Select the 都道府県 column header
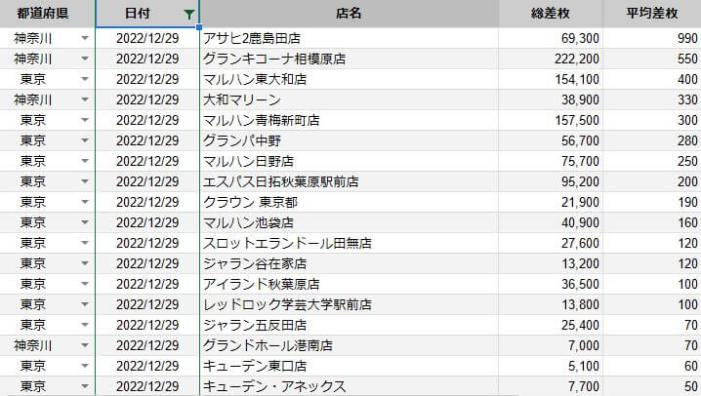The height and width of the screenshot is (396, 701). click(48, 15)
